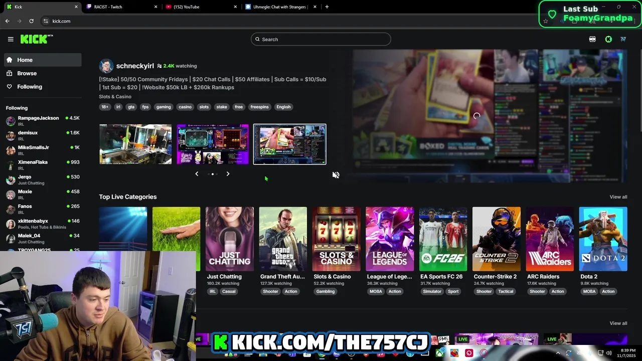The height and width of the screenshot is (361, 642).
Task: Click the English tag
Action: [283, 107]
